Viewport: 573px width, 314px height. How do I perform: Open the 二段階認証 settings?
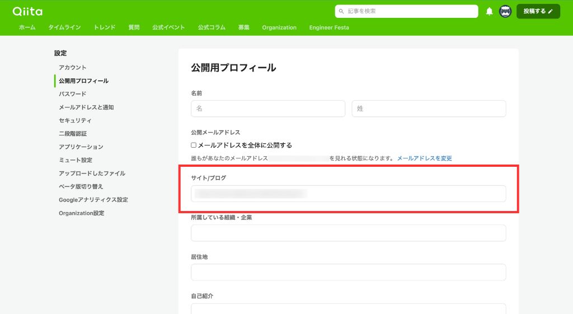click(73, 133)
